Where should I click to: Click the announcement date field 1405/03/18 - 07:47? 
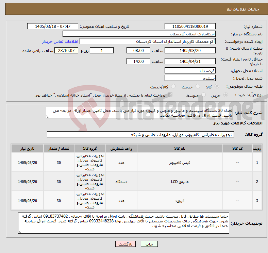coord(53,26)
